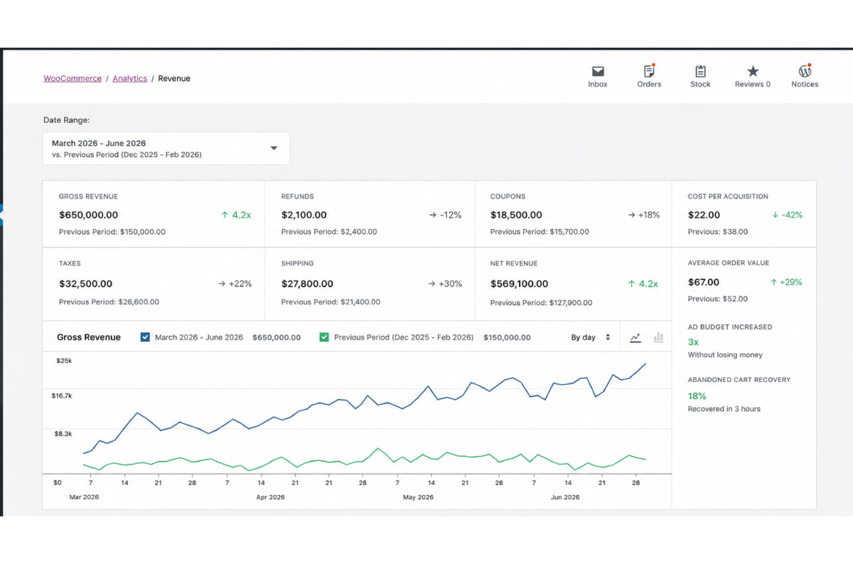Open the Stock clipboard icon
853x569 pixels.
[x=700, y=71]
